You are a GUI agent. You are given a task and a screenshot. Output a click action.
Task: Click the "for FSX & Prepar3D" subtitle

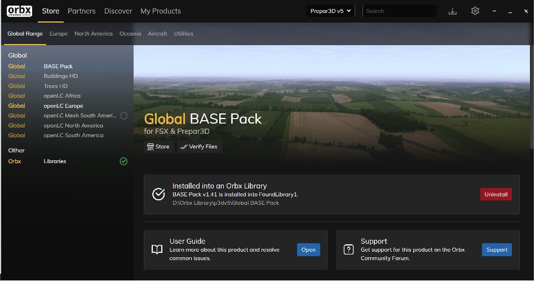click(177, 131)
